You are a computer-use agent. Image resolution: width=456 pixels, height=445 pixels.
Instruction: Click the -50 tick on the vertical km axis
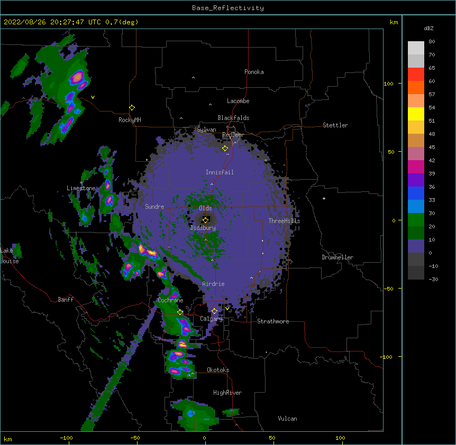point(388,289)
